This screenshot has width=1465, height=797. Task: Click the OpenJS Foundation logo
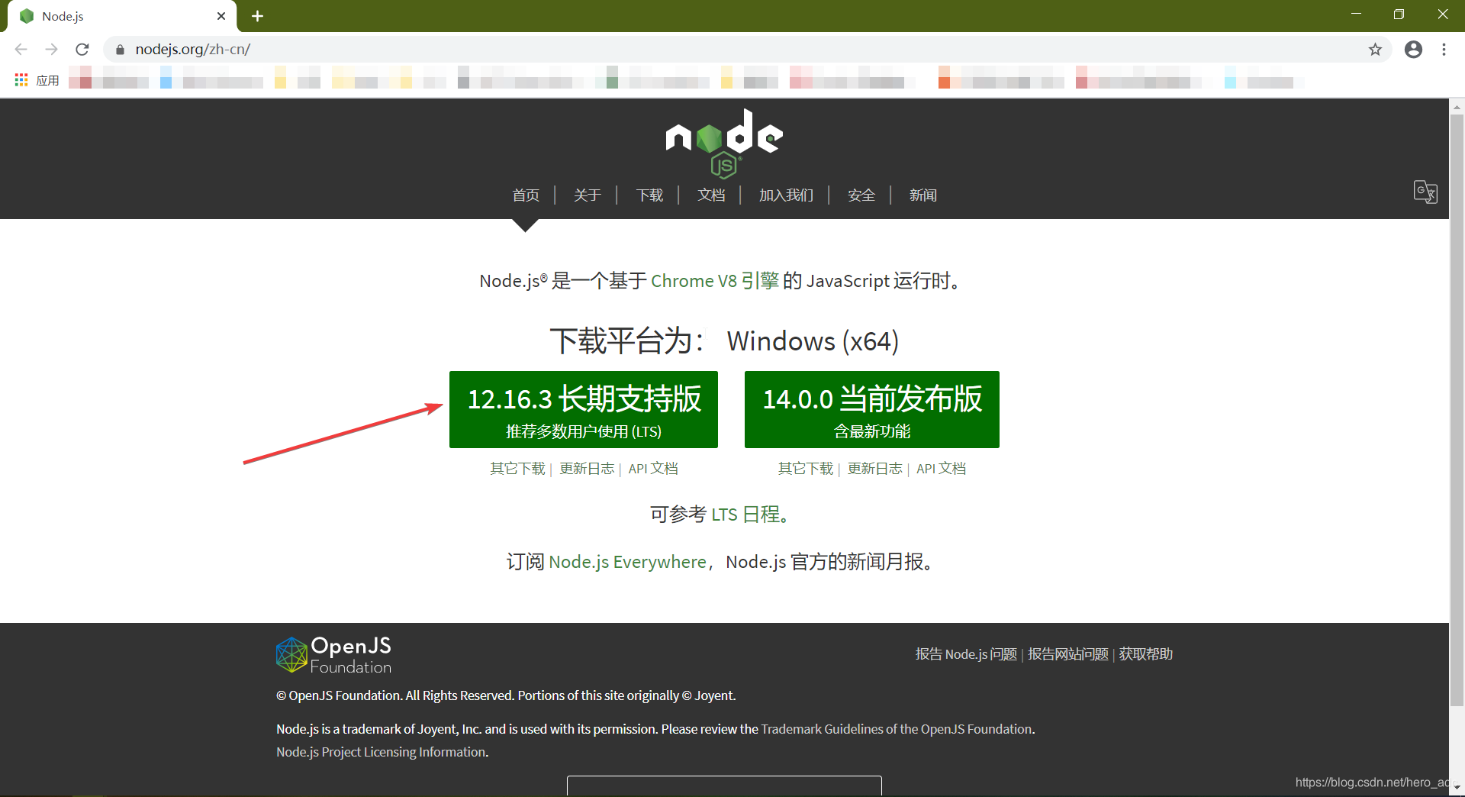click(x=333, y=654)
